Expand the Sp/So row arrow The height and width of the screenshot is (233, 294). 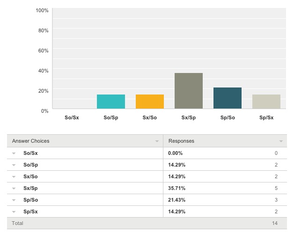14,200
